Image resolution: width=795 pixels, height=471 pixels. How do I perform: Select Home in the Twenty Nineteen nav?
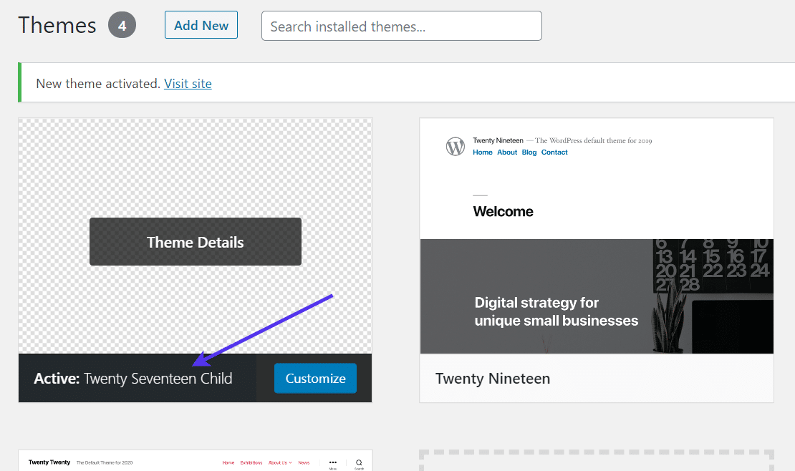coord(483,152)
